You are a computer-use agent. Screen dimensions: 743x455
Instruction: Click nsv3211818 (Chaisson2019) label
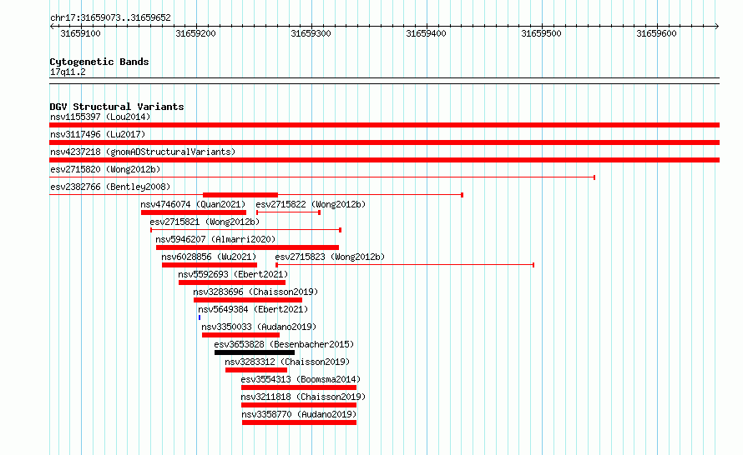(x=303, y=397)
